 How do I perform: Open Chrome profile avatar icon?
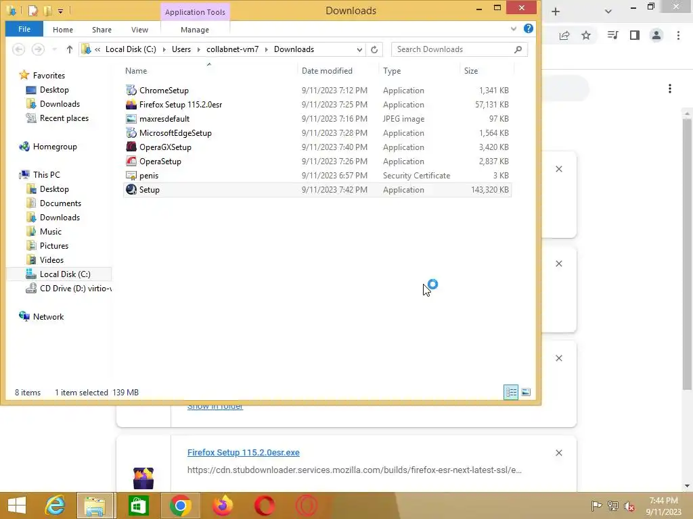[656, 35]
